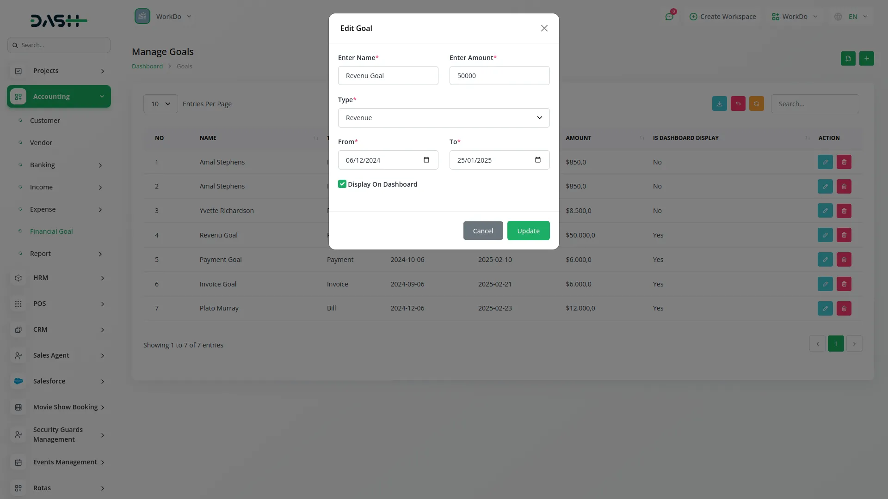Open the Type dropdown showing Revenue
Viewport: 888px width, 499px height.
coord(444,118)
